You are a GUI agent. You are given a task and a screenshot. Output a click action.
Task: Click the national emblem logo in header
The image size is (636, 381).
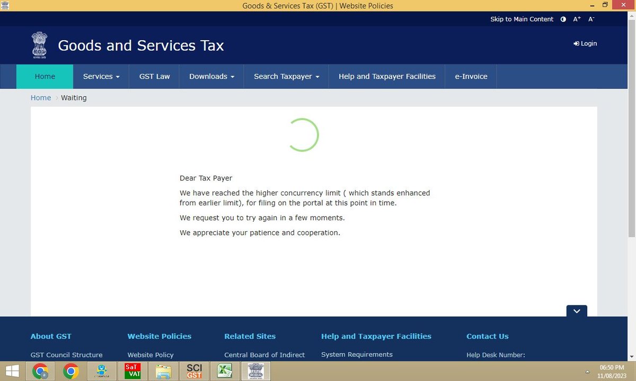tap(39, 45)
